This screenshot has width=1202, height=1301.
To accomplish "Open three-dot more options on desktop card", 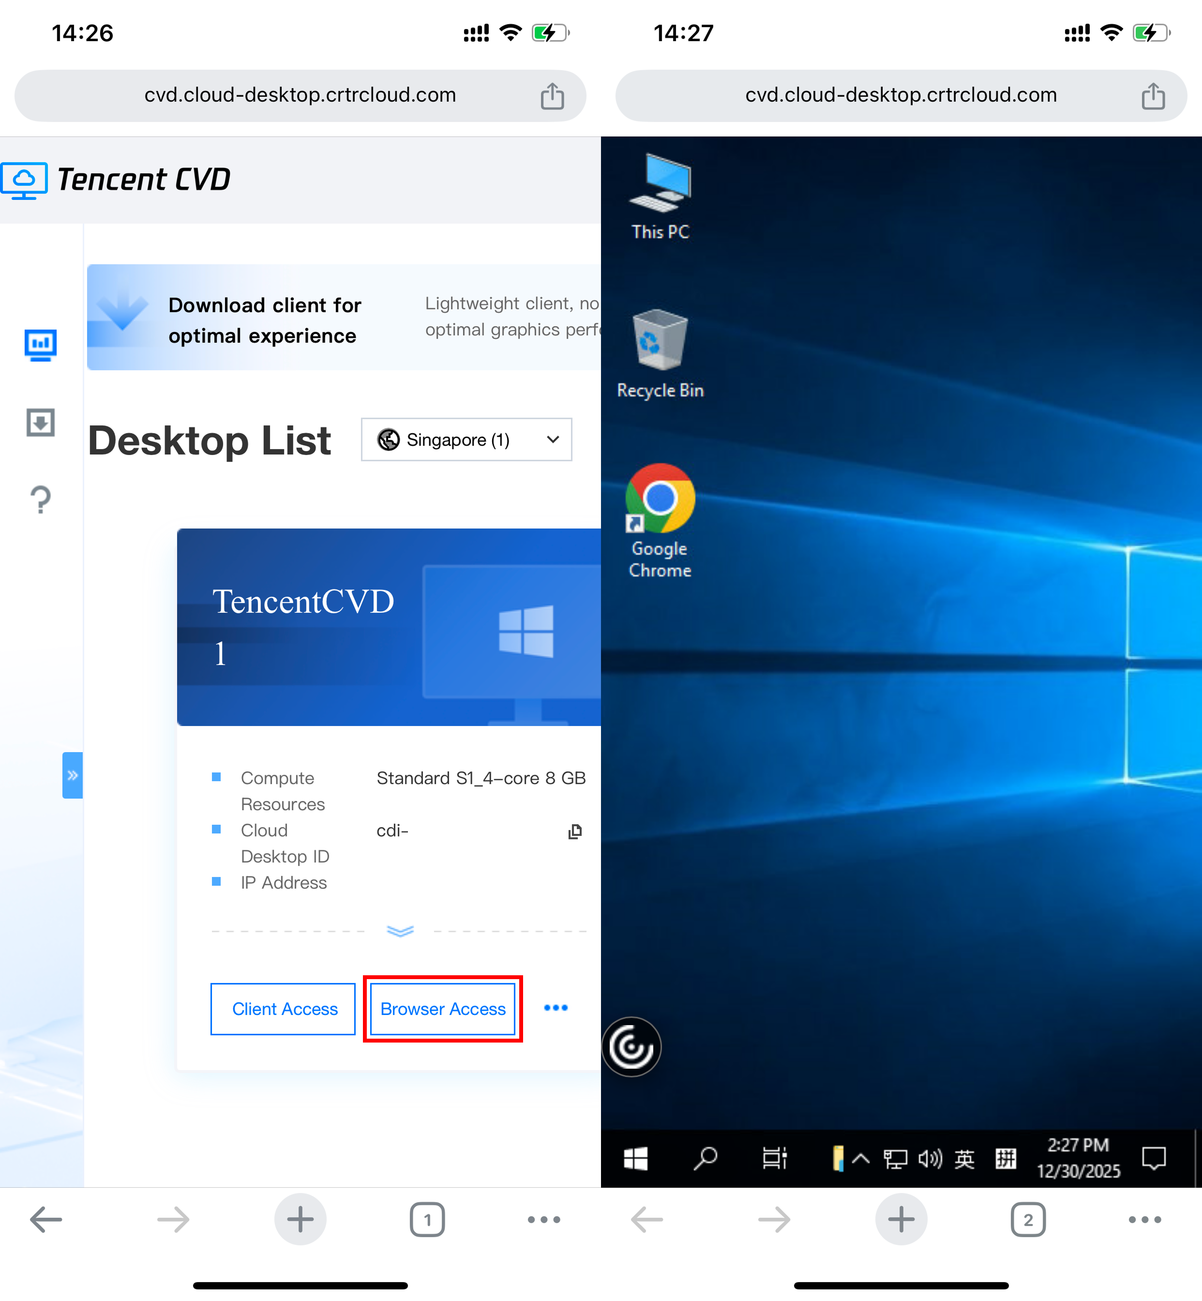I will 555,1008.
